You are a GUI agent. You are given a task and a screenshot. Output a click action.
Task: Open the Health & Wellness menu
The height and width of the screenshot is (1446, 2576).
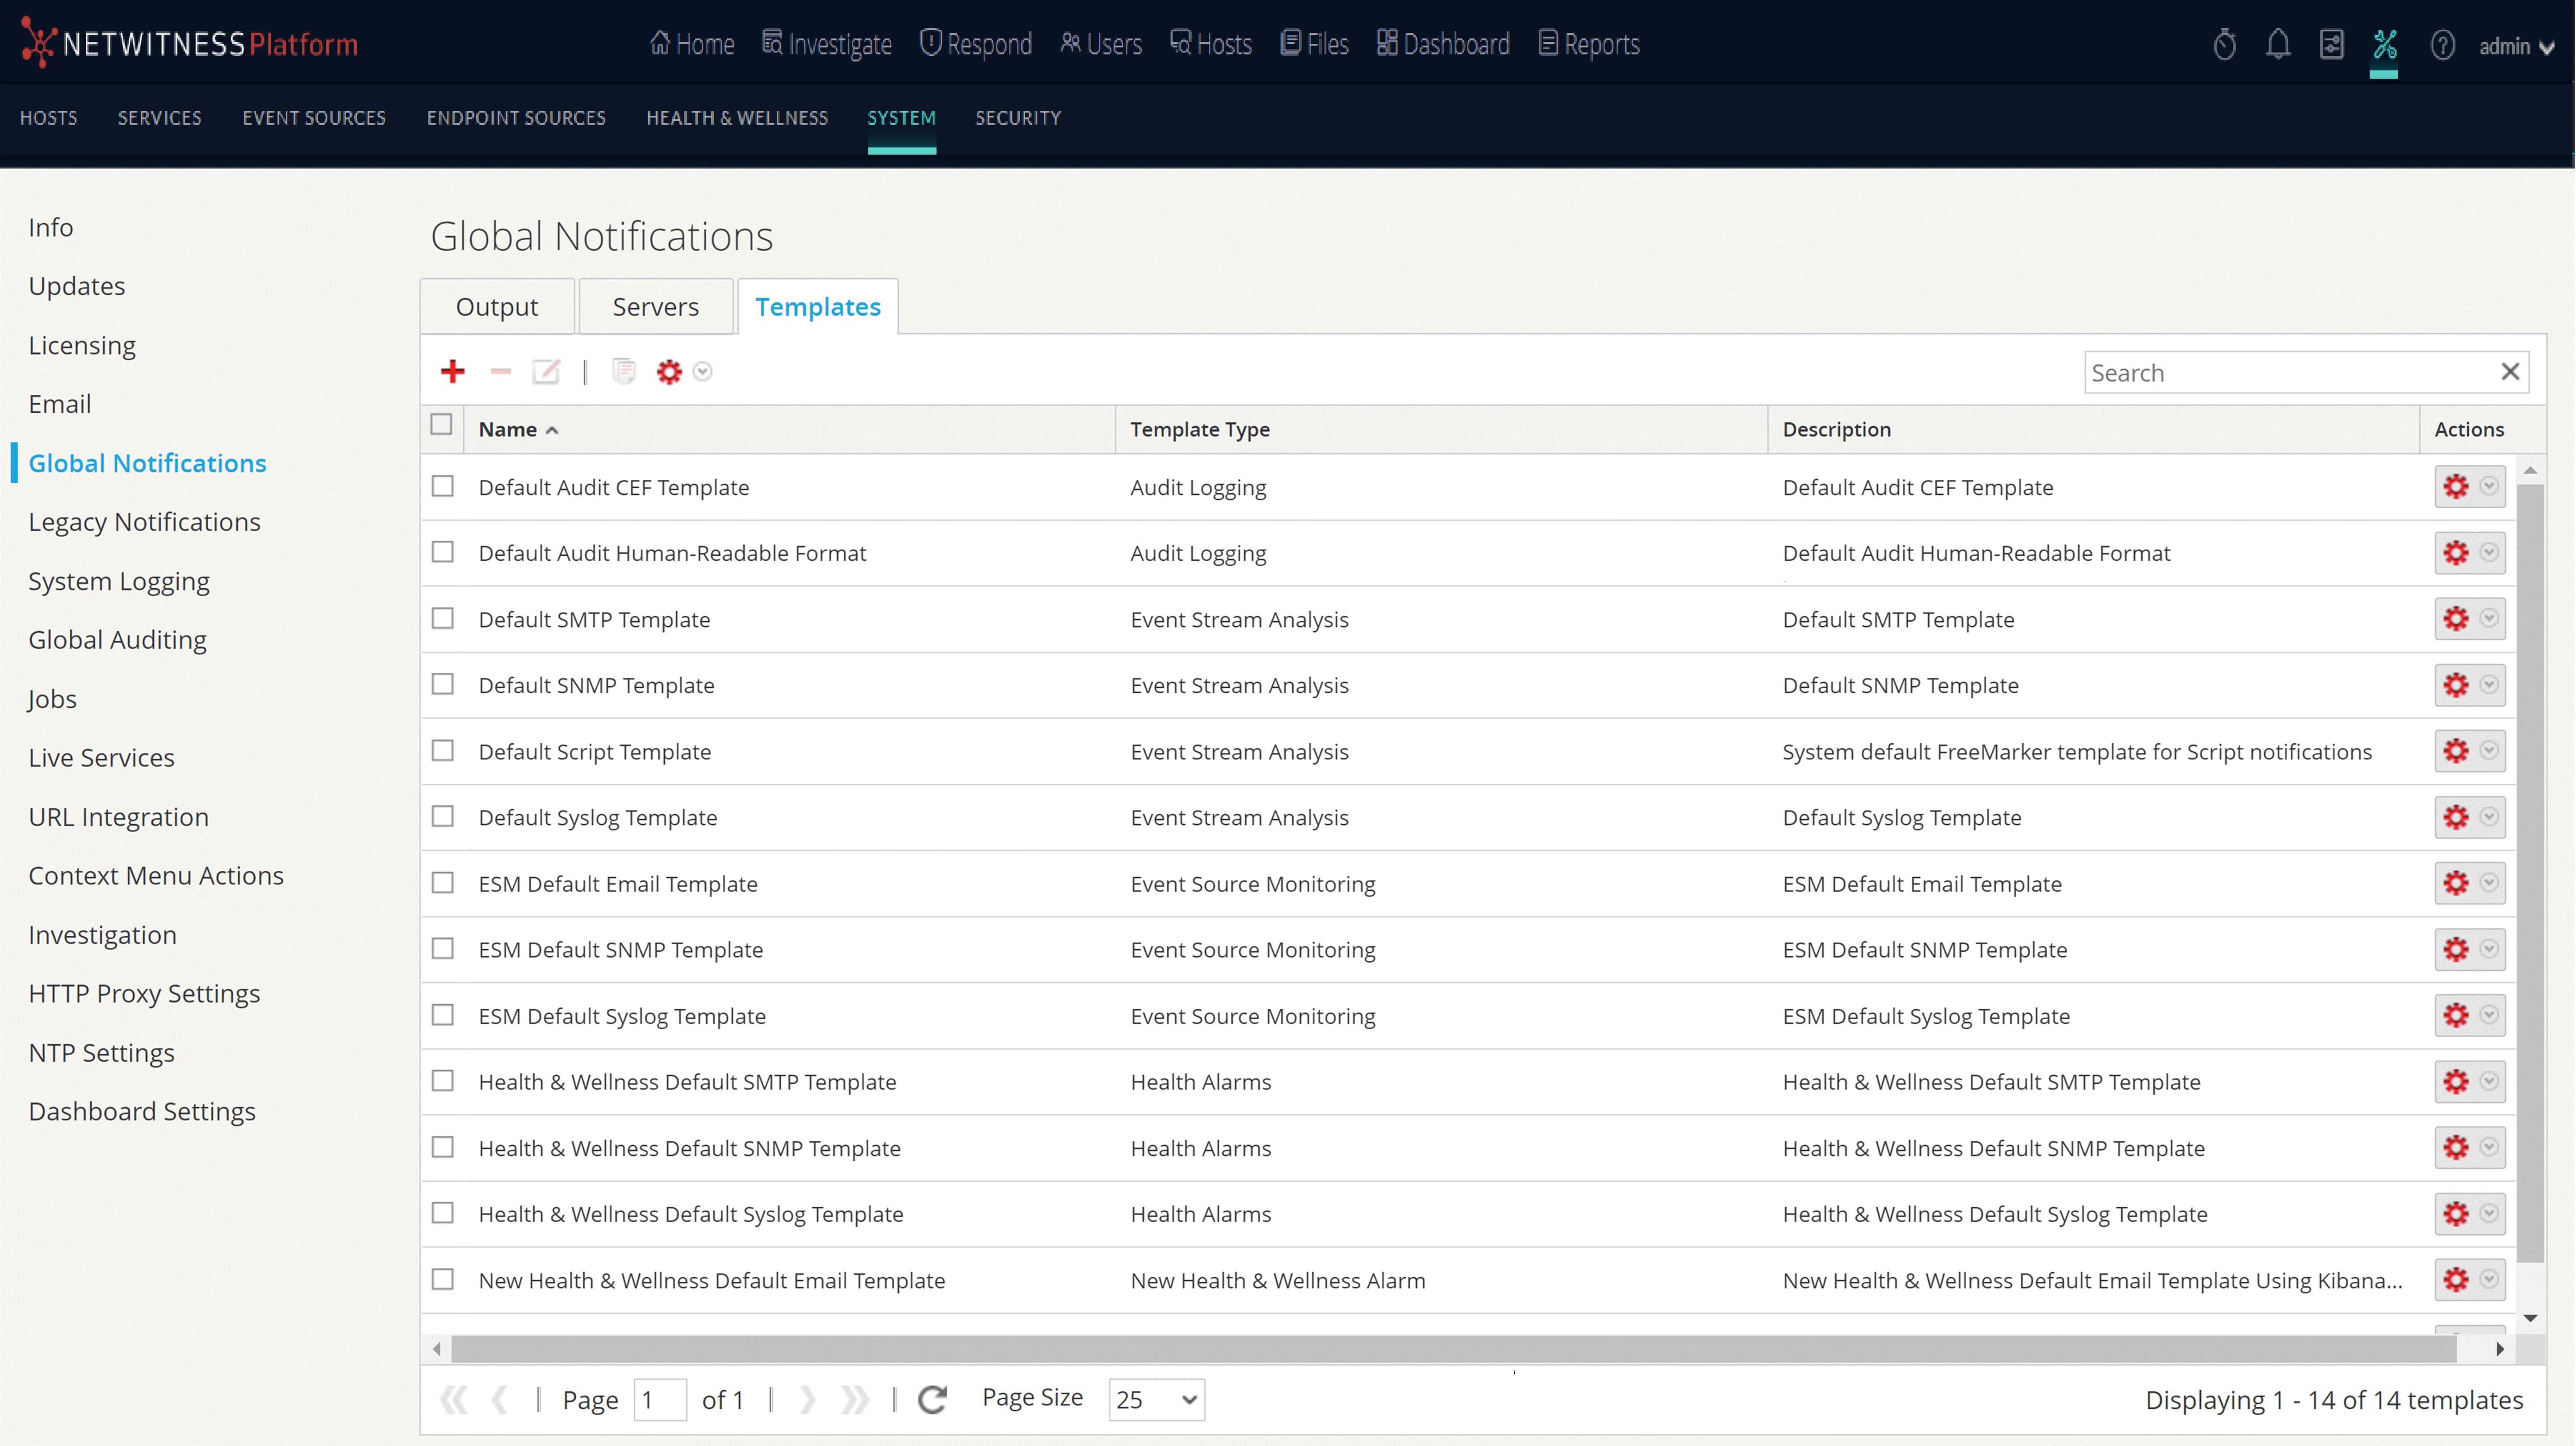737,118
